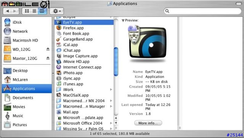Eject the WD_120G drive
Image resolution: width=244 pixels, height=138 pixels.
coord(48,49)
